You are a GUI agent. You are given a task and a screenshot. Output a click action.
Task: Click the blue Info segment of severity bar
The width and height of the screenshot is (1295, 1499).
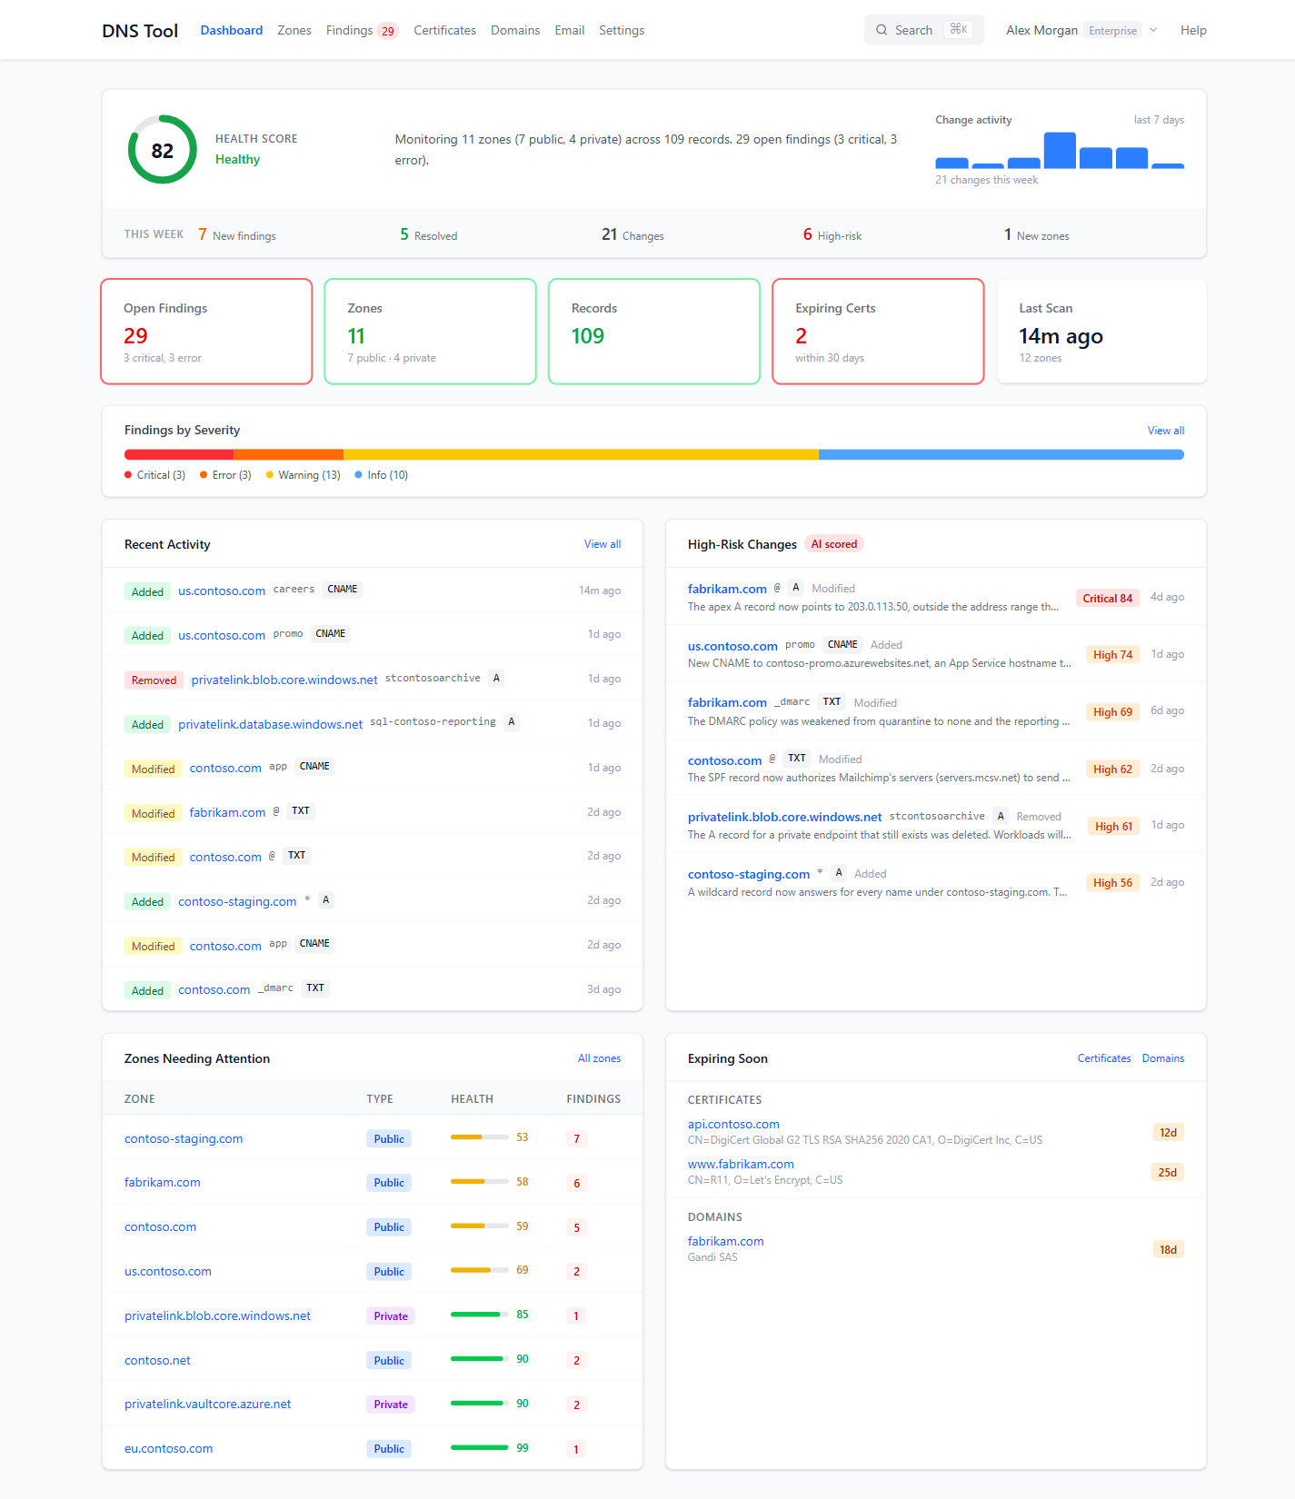pos(1001,454)
